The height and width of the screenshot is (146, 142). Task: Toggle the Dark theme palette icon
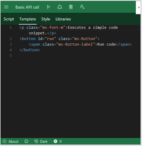[36, 141]
